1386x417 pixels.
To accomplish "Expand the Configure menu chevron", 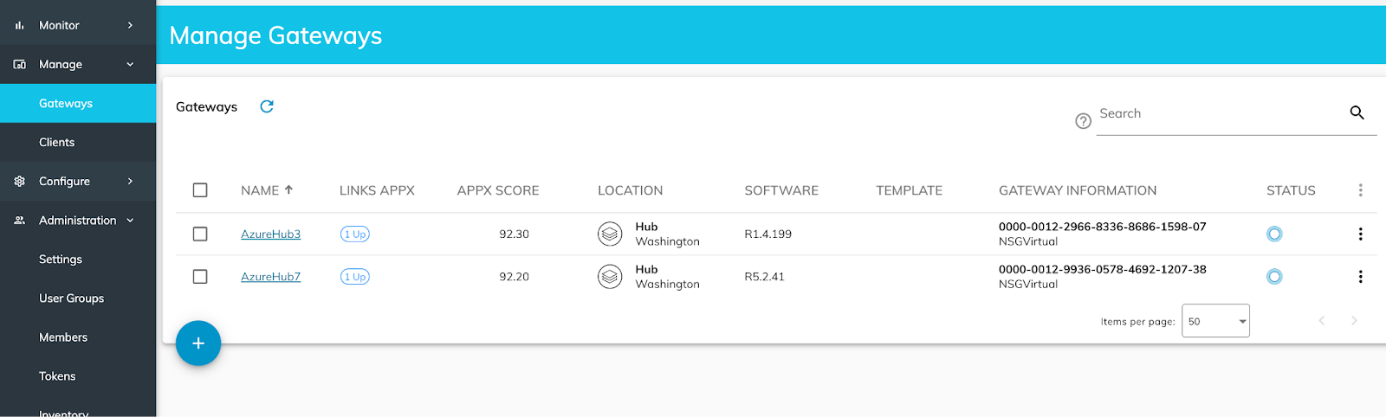I will click(131, 181).
